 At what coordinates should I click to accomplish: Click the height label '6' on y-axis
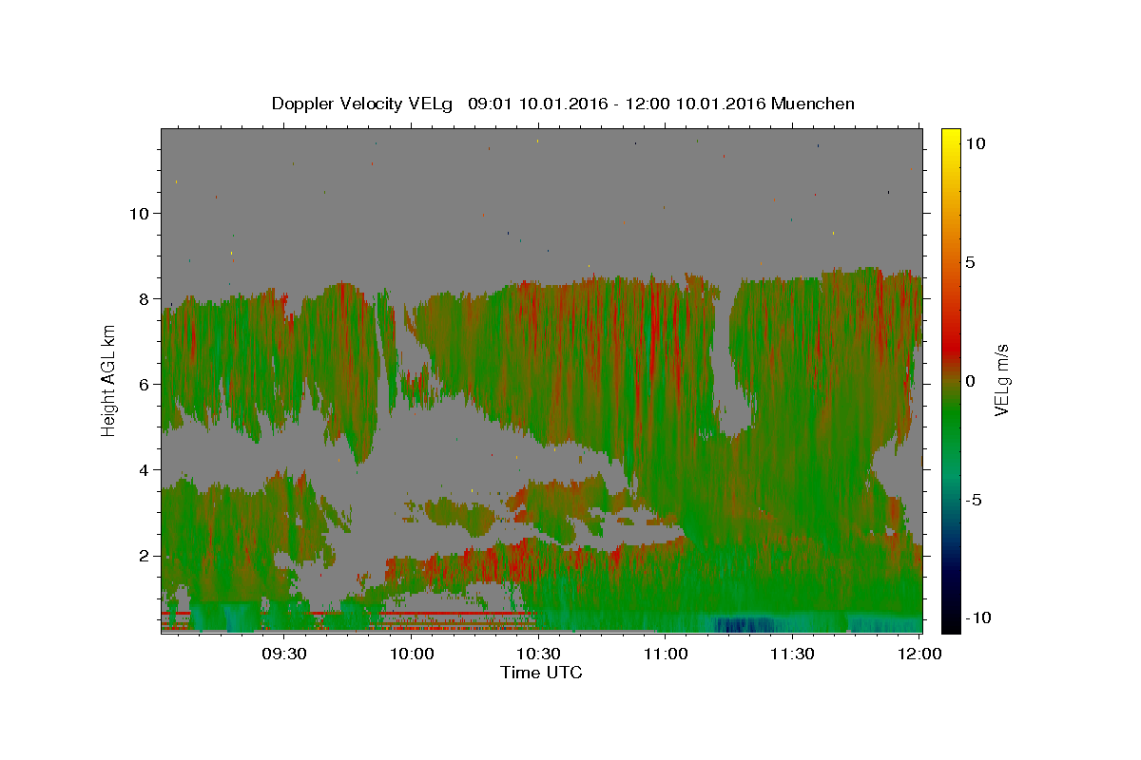[143, 384]
